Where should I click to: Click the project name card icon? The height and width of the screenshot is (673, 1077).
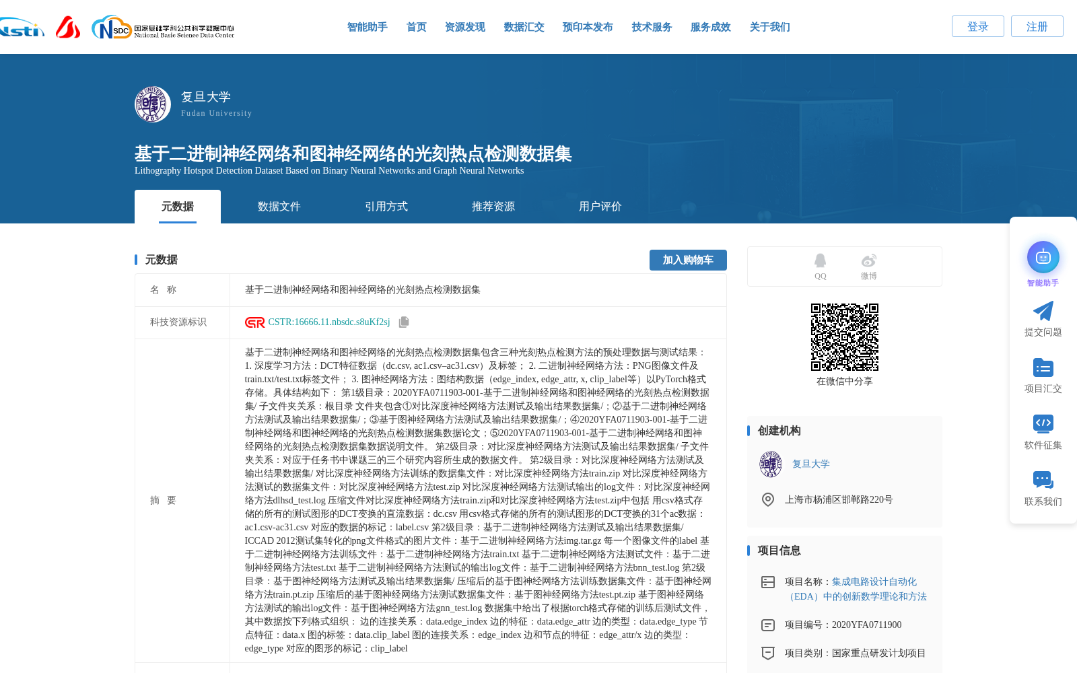tap(767, 582)
